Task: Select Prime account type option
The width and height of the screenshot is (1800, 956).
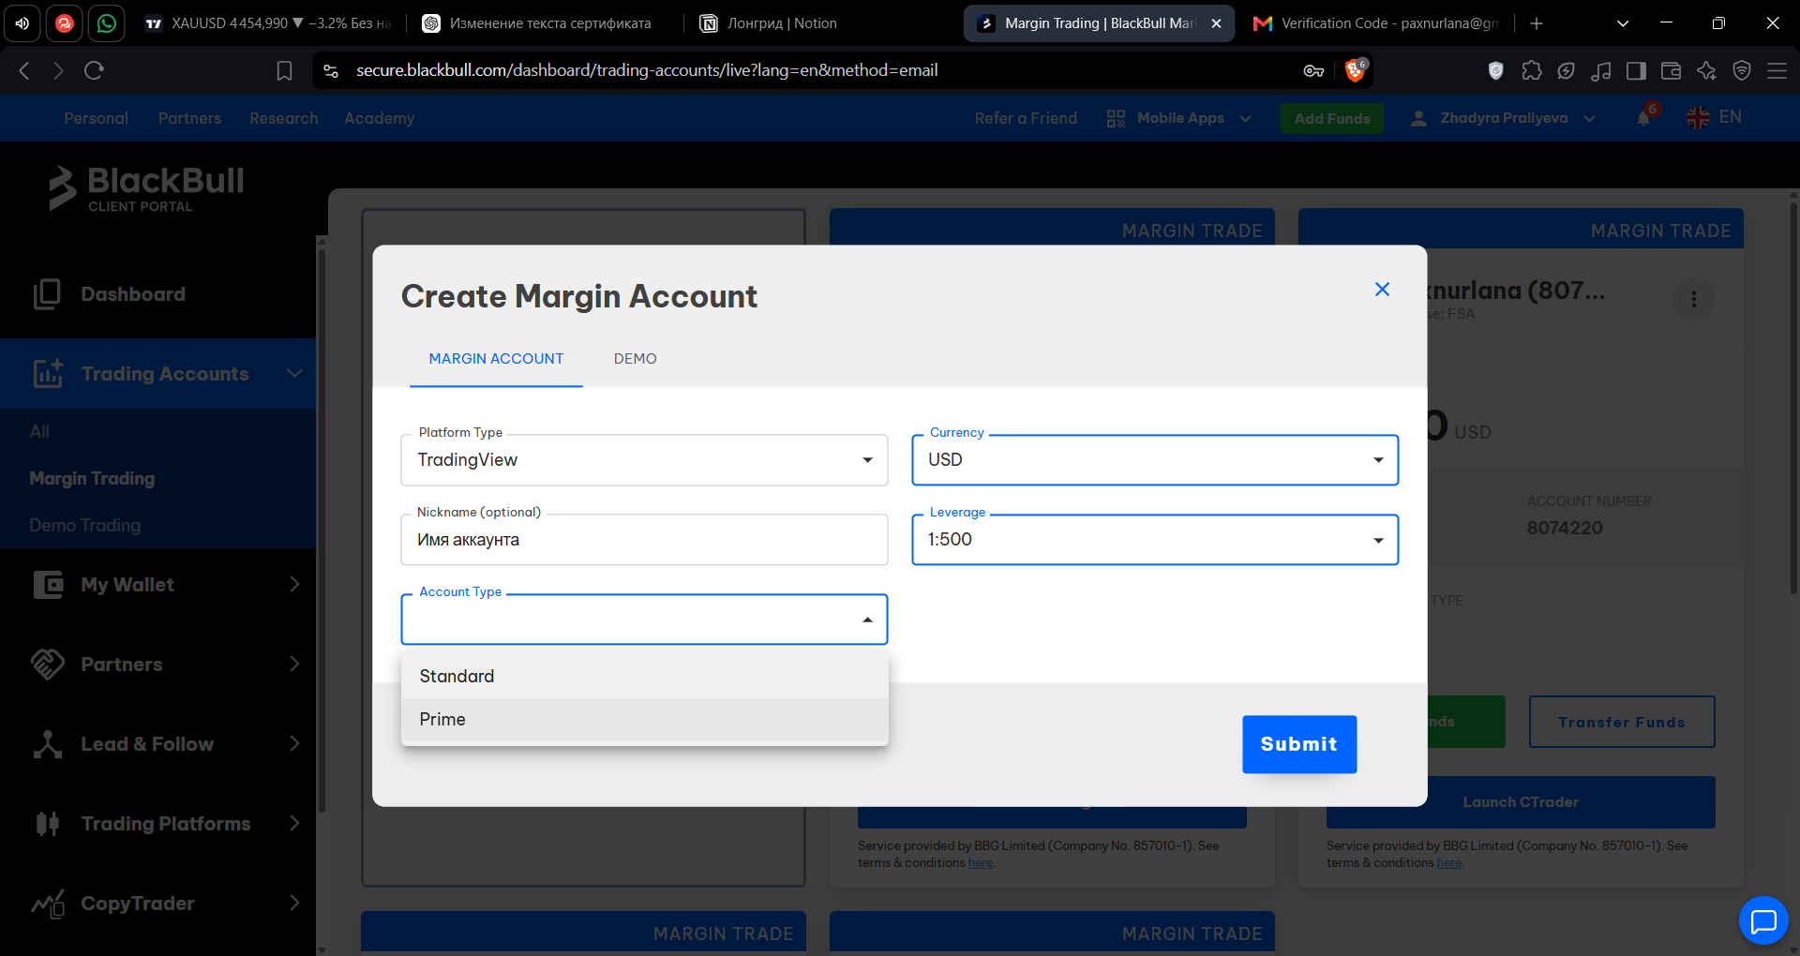Action: coord(644,720)
